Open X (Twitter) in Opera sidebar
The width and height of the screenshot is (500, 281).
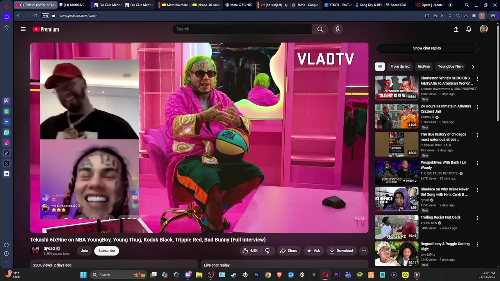point(6,164)
